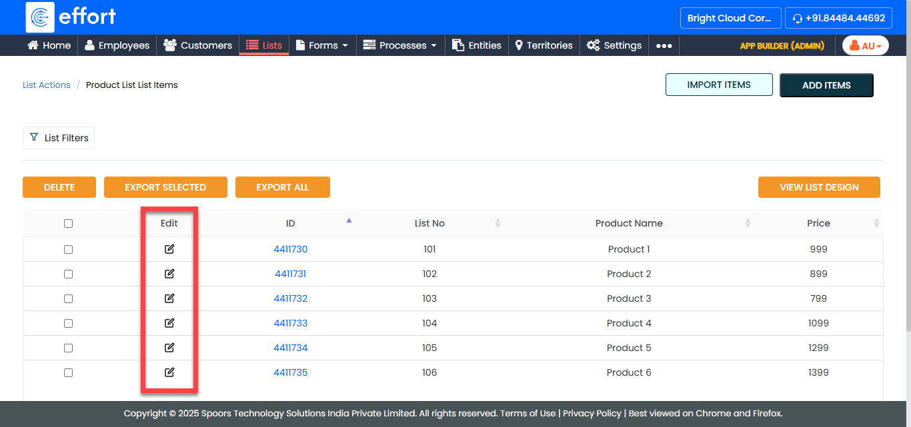Screen dimensions: 911x427
Task: Expand the Forms dropdown menu
Action: pyautogui.click(x=322, y=45)
